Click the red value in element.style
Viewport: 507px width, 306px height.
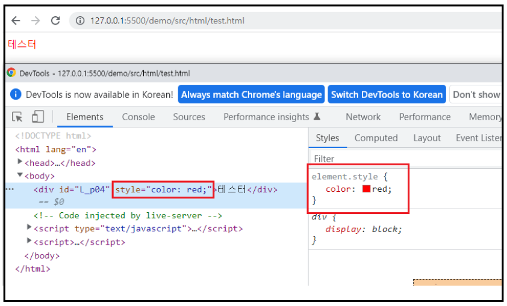[380, 189]
